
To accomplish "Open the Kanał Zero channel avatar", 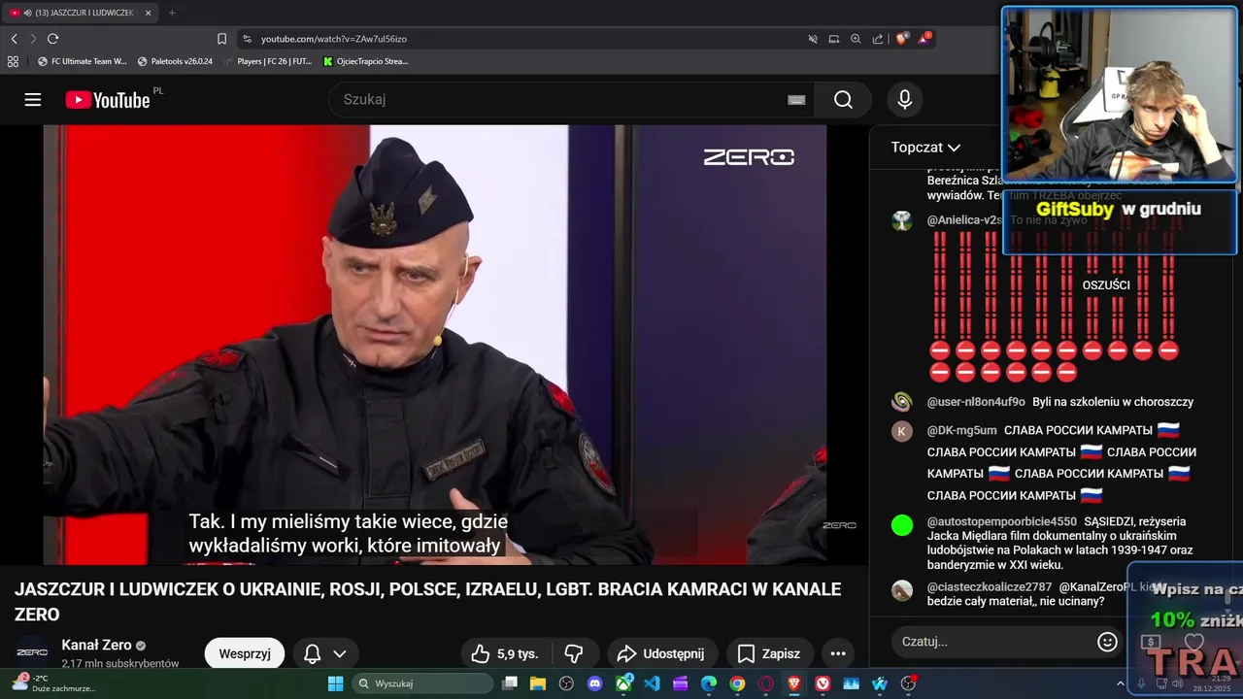I will 32,652.
